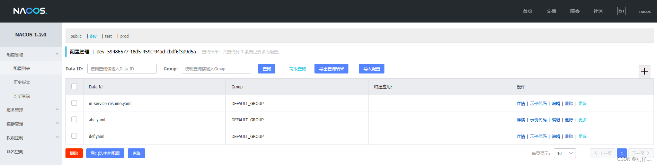657x165 pixels.
Task: Go to 首页 in top navigation
Action: click(x=528, y=11)
